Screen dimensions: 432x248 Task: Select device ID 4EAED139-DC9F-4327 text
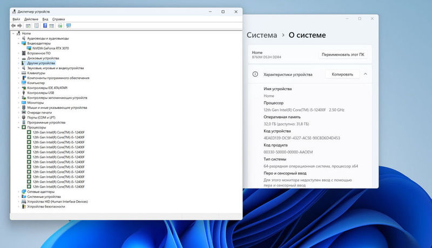(x=302, y=138)
